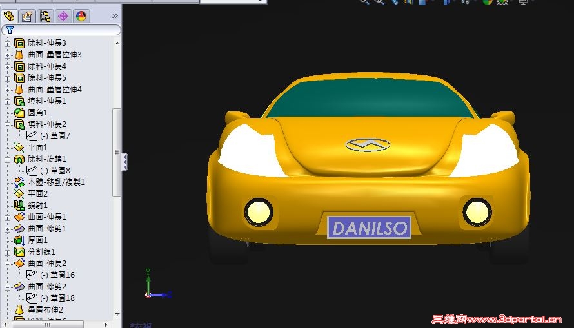Expand hidden tabs with the double chevron

click(115, 15)
